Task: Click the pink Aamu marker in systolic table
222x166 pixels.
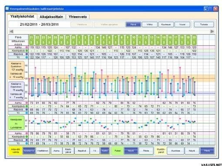Action: point(27,47)
